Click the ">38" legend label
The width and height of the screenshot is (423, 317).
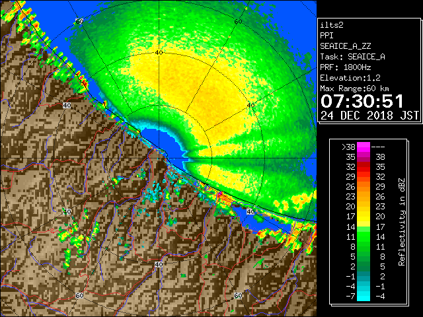348,147
